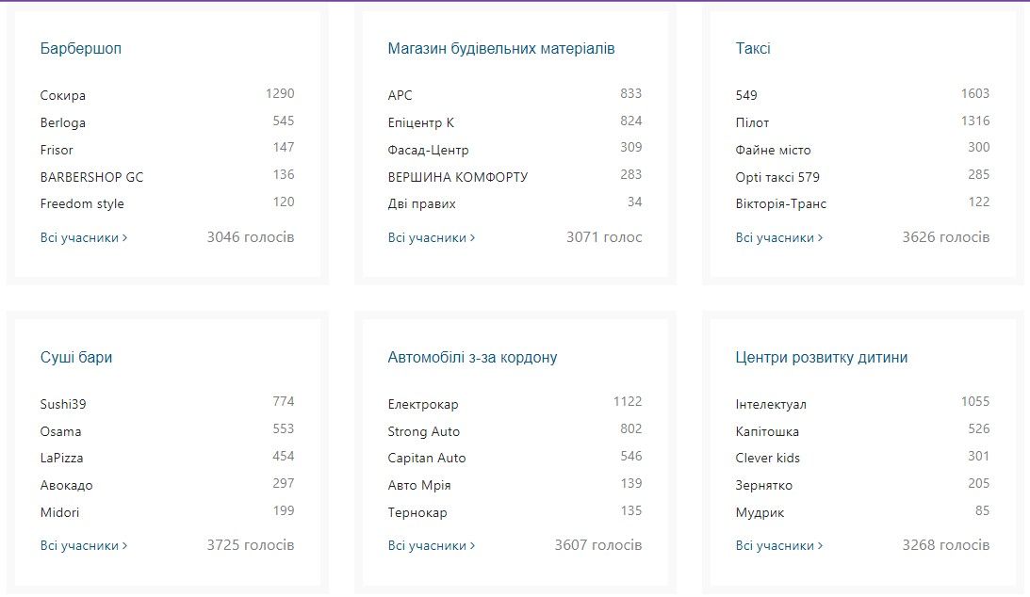Select the Freedom style entry
1030x597 pixels.
(82, 204)
